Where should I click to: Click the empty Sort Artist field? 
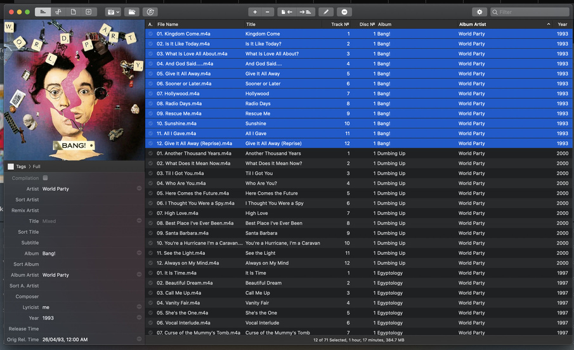[89, 200]
